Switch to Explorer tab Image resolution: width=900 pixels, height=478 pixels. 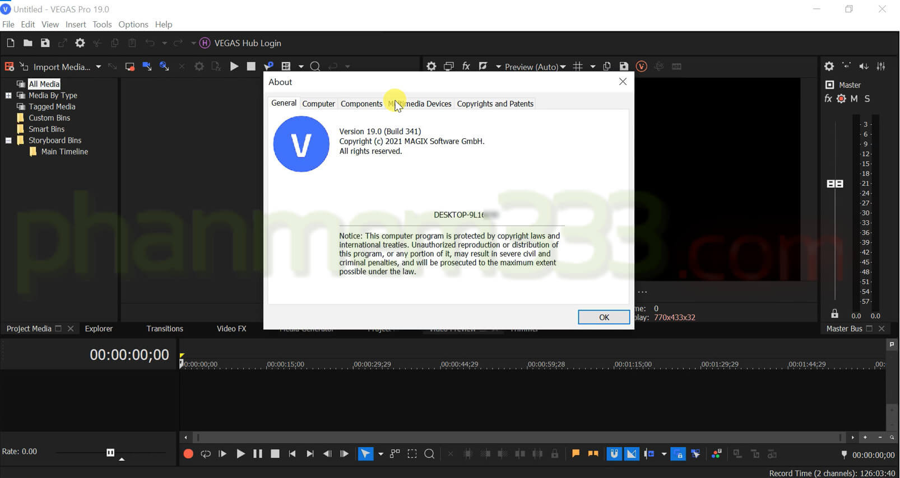pyautogui.click(x=99, y=329)
